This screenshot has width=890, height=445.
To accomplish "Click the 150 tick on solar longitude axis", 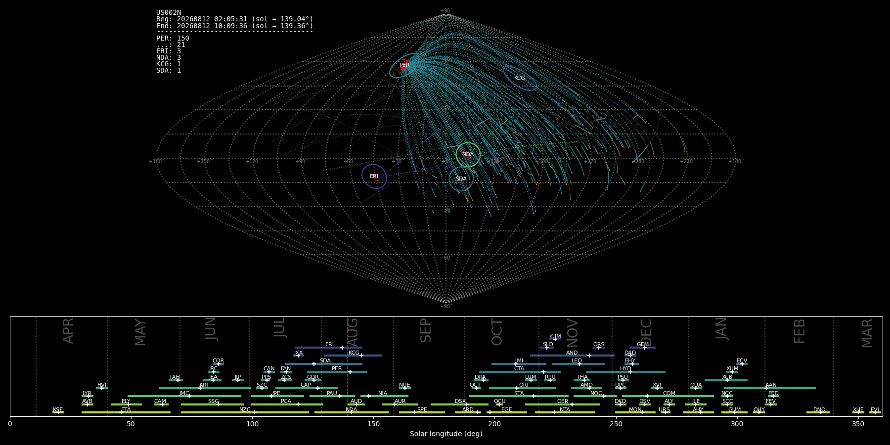I will coord(373,424).
